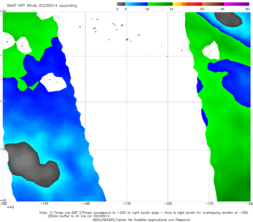Click the NOAA/NESDIS Center for Satellite Applications credit
Screen dimensions: 253x222
point(141,220)
